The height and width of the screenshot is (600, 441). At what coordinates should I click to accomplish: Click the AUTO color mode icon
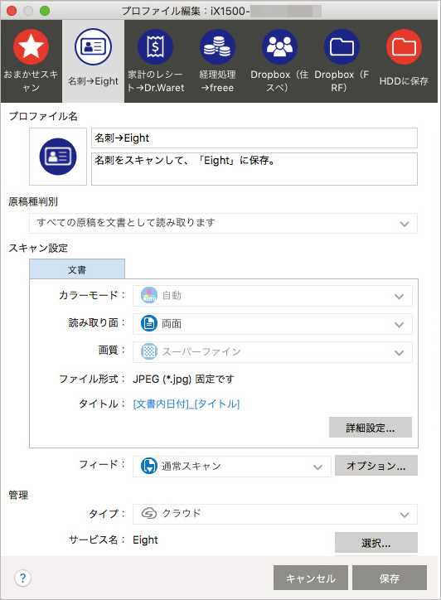tap(149, 295)
